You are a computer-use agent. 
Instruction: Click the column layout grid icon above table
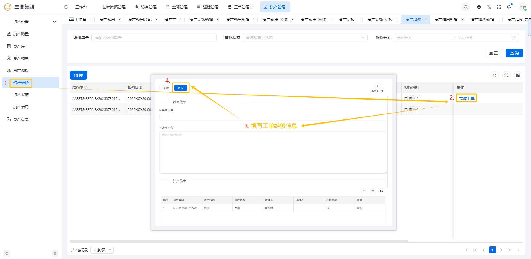(518, 75)
